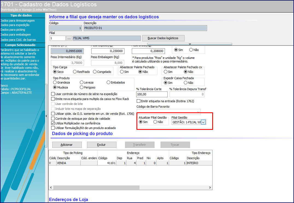This screenshot has height=203, width=294.
Task: Click the Peso Bruto value 0,208000
Action: (x=148, y=51)
